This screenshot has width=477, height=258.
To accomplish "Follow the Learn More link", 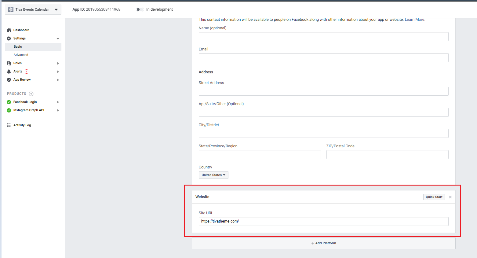I will pos(414,20).
